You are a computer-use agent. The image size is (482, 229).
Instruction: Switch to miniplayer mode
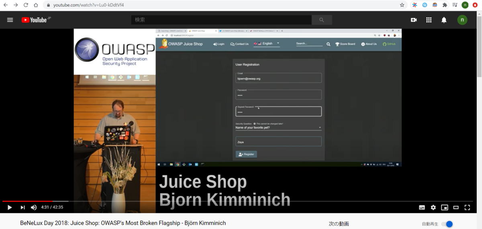click(444, 207)
